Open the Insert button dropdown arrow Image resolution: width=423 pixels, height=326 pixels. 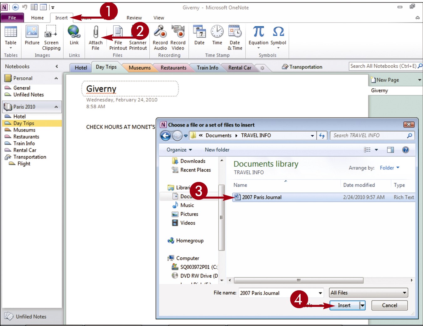click(362, 305)
